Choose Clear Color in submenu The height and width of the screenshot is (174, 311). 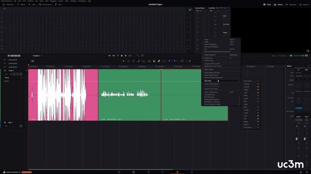(251, 81)
